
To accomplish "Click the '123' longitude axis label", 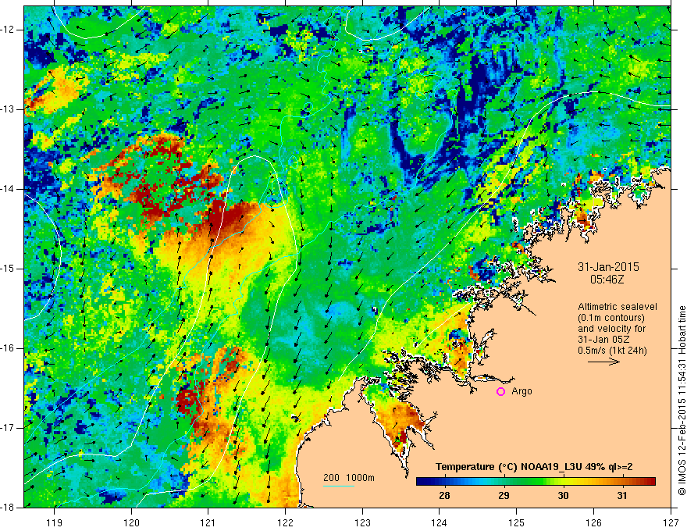I will 362,522.
